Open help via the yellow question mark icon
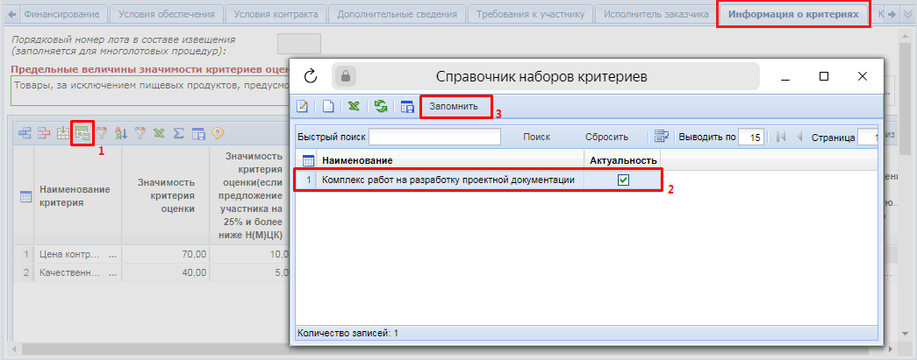Image resolution: width=917 pixels, height=360 pixels. pyautogui.click(x=216, y=133)
